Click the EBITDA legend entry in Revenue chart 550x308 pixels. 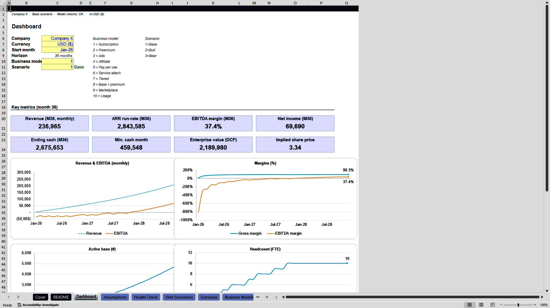tap(117, 233)
